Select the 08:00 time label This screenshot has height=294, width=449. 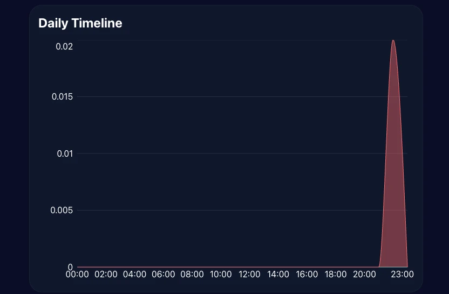[192, 274]
